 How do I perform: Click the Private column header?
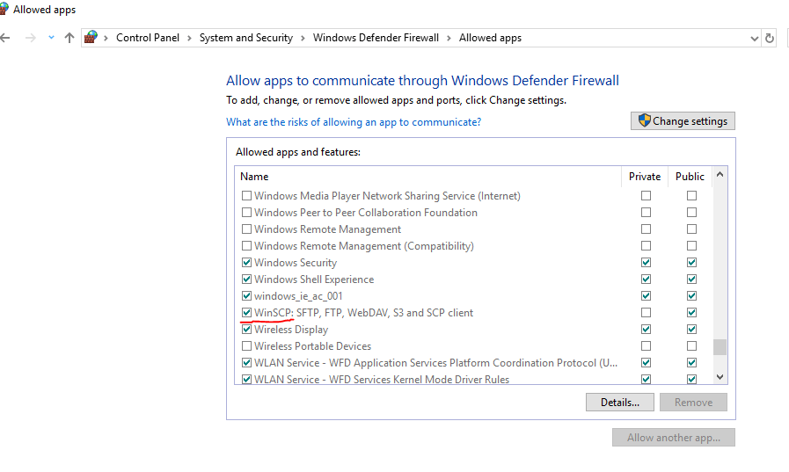(645, 177)
